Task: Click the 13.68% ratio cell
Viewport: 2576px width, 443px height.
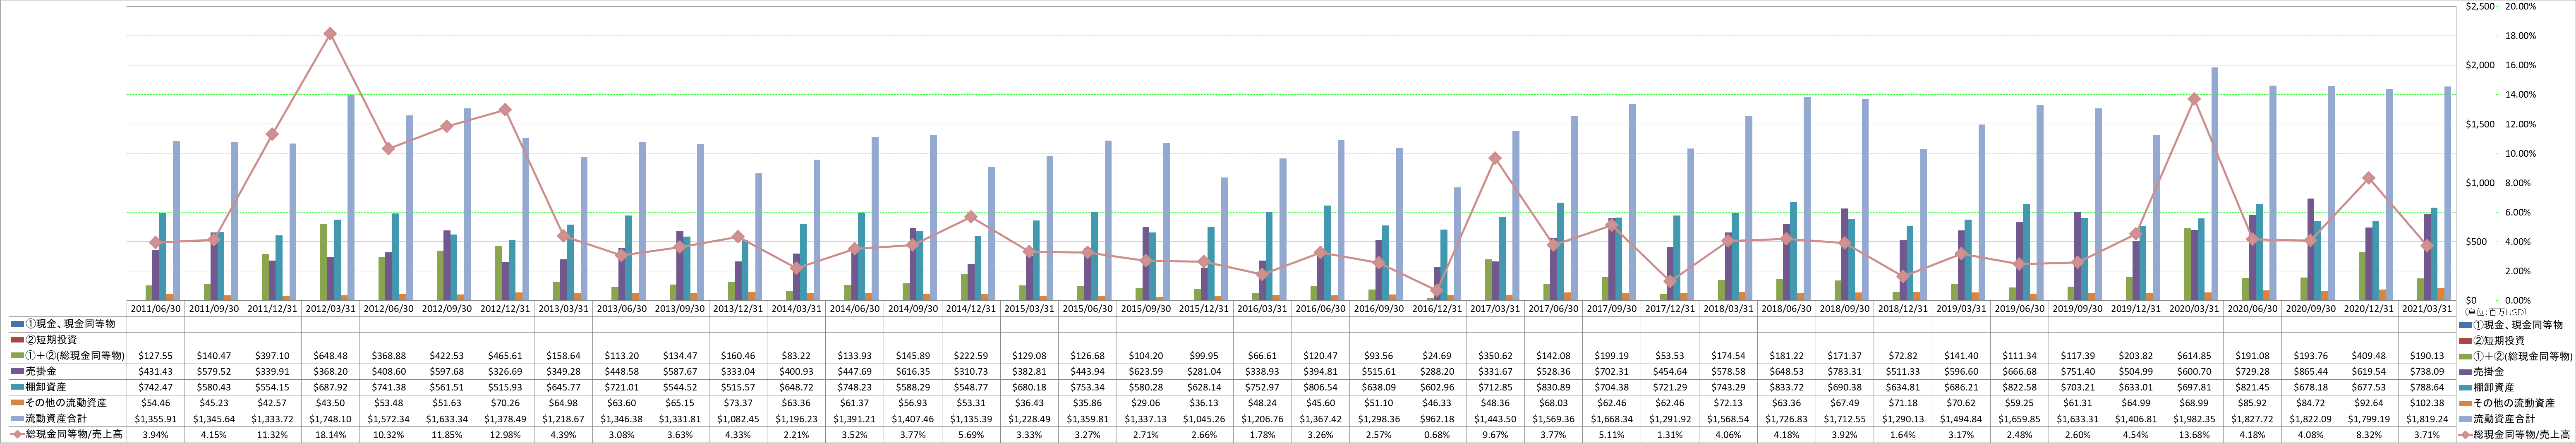Action: 2195,435
